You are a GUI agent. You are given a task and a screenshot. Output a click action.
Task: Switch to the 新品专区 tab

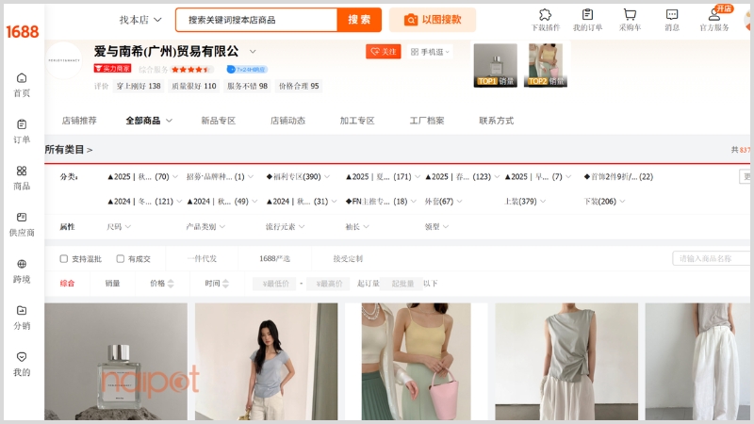[x=218, y=121]
